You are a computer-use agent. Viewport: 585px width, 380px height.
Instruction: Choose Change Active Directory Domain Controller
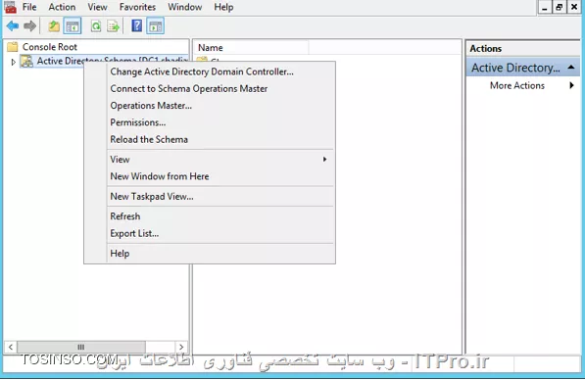click(x=202, y=71)
